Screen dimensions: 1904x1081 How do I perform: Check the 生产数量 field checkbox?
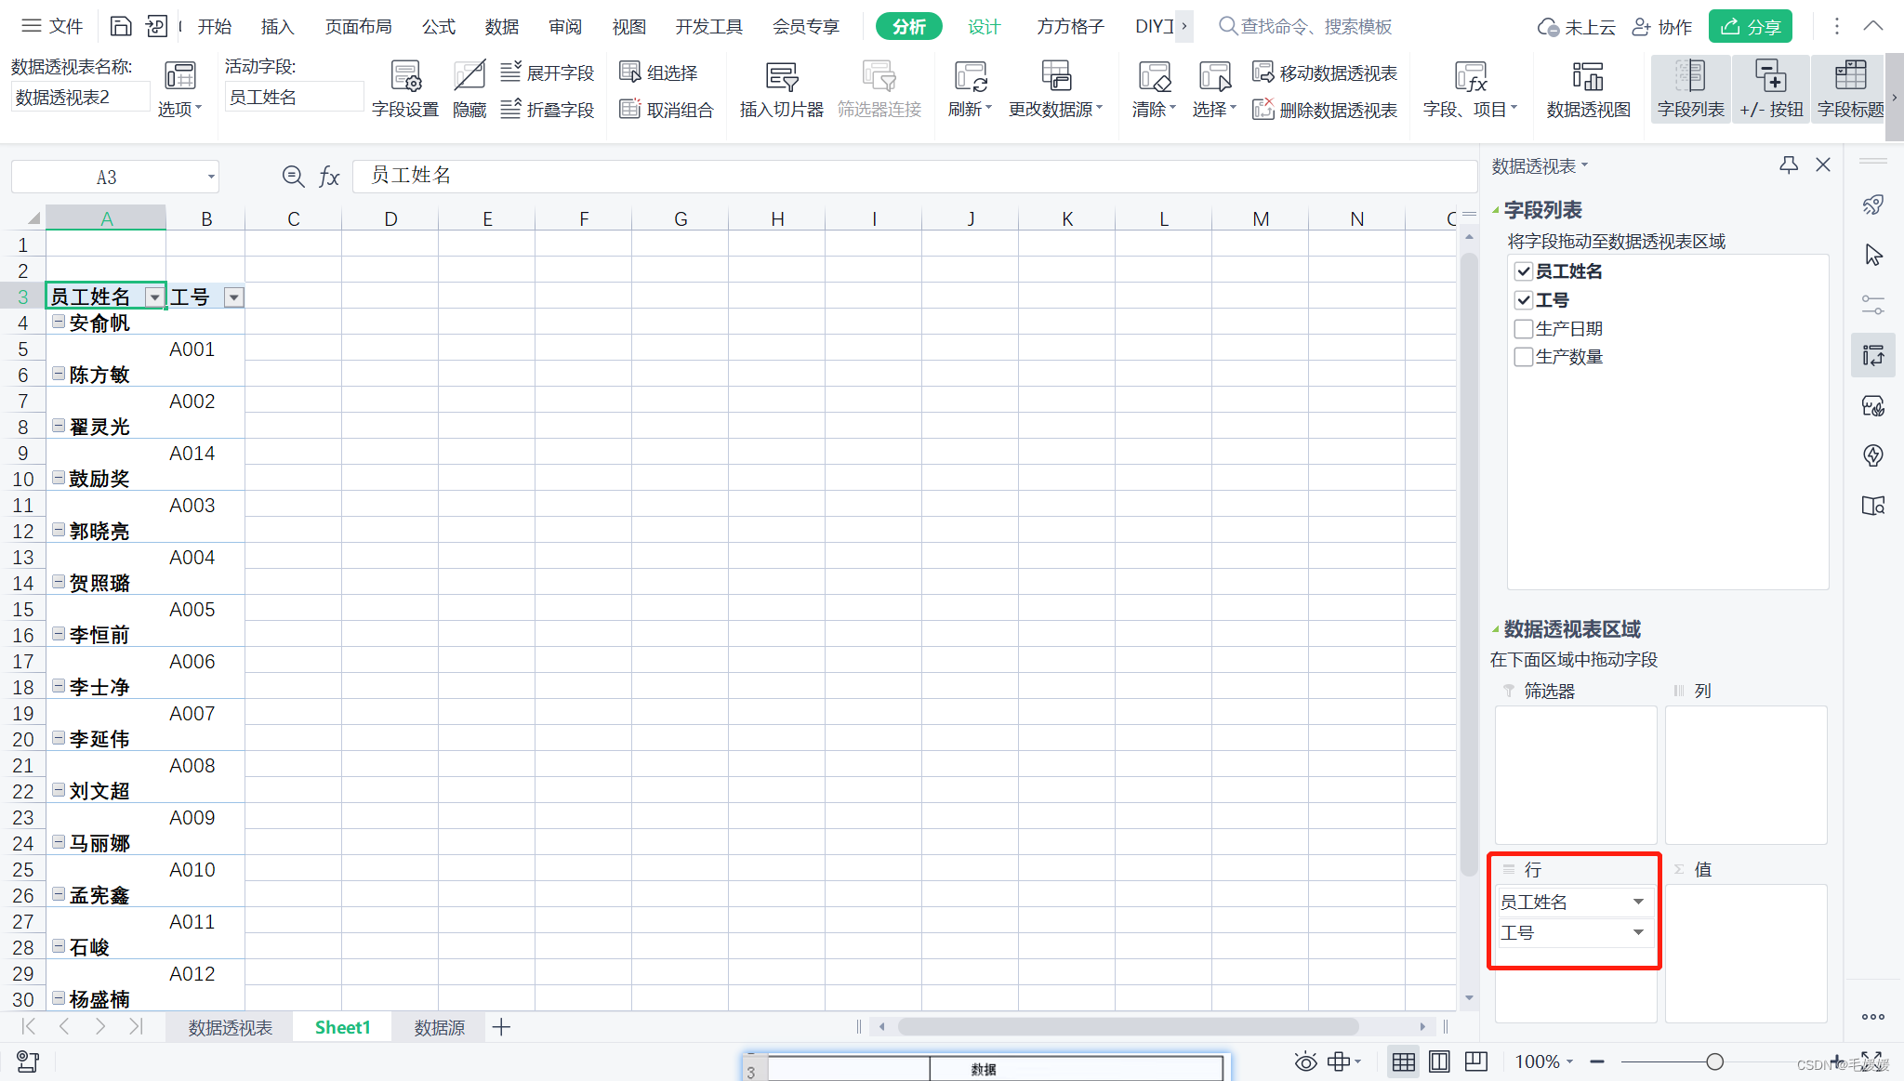[x=1523, y=357]
